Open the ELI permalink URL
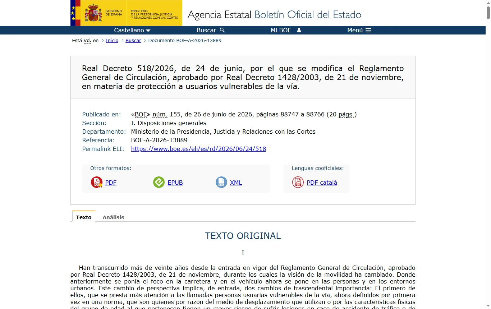The width and height of the screenshot is (491, 309). [x=199, y=149]
